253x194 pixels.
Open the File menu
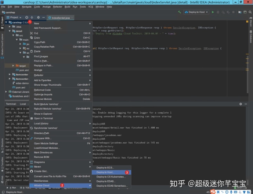pos(3,7)
